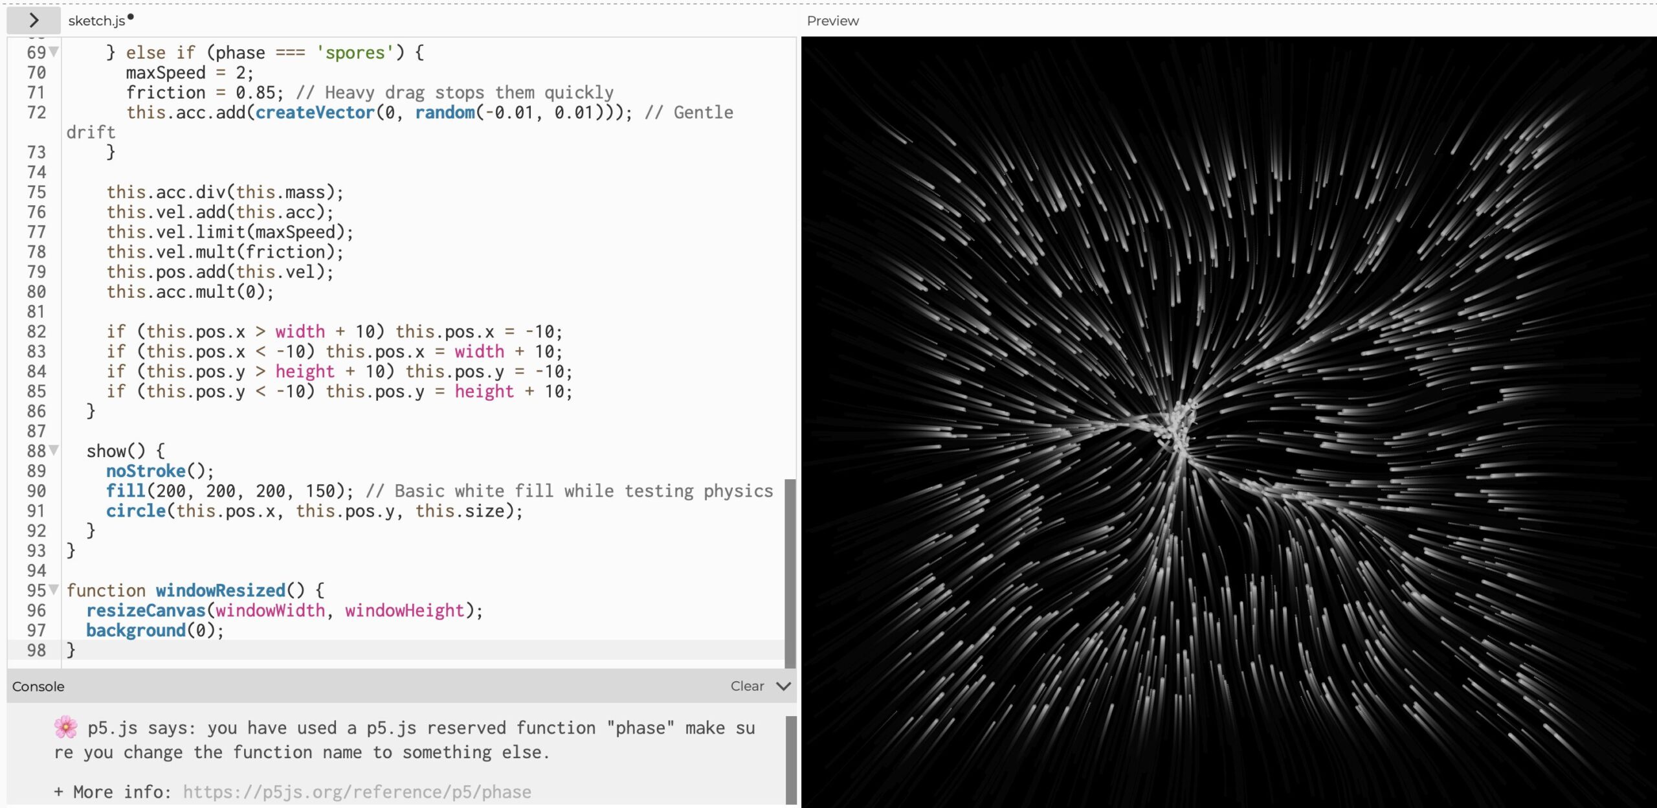Click the 'spores' string on line 69
The image size is (1657, 808).
click(x=355, y=52)
